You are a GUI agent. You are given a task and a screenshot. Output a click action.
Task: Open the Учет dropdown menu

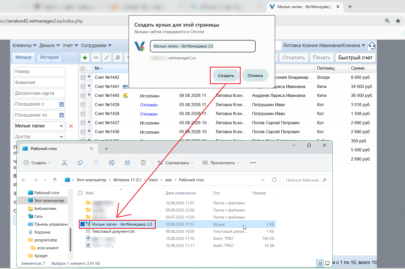coord(70,45)
